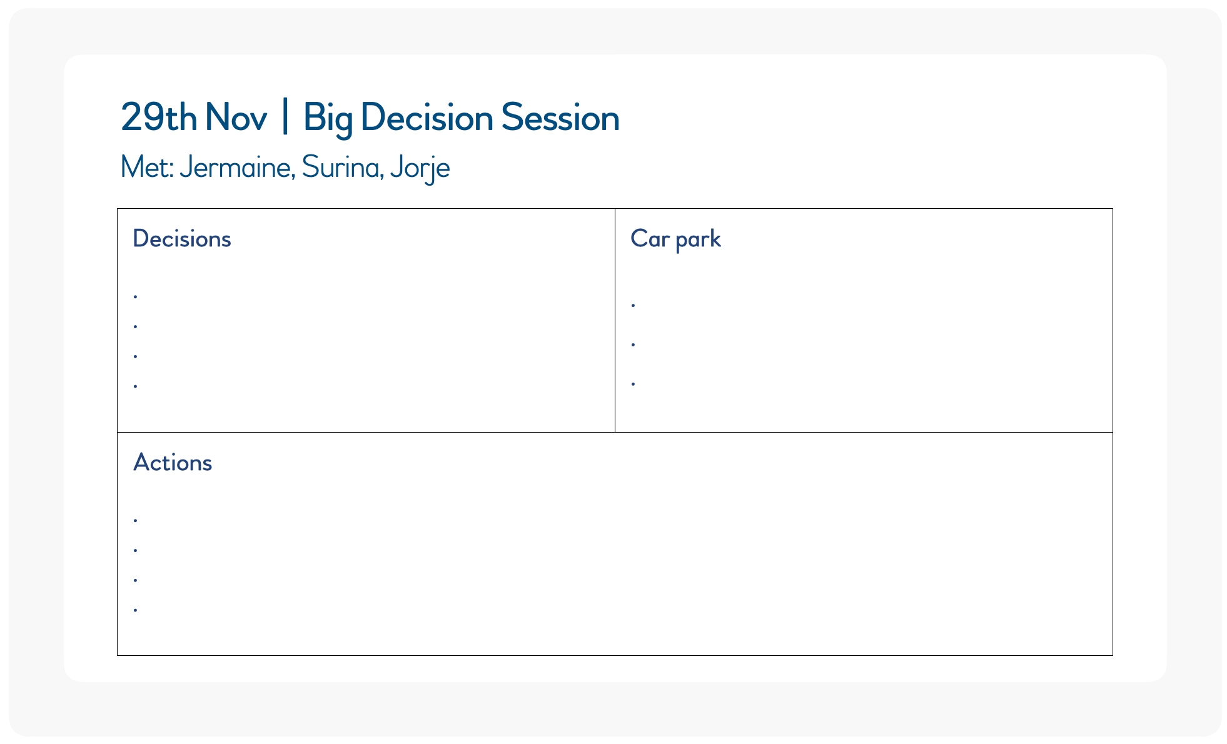Screen dimensions: 1227x744
Task: Select the middle Car park bullet
Action: [634, 344]
